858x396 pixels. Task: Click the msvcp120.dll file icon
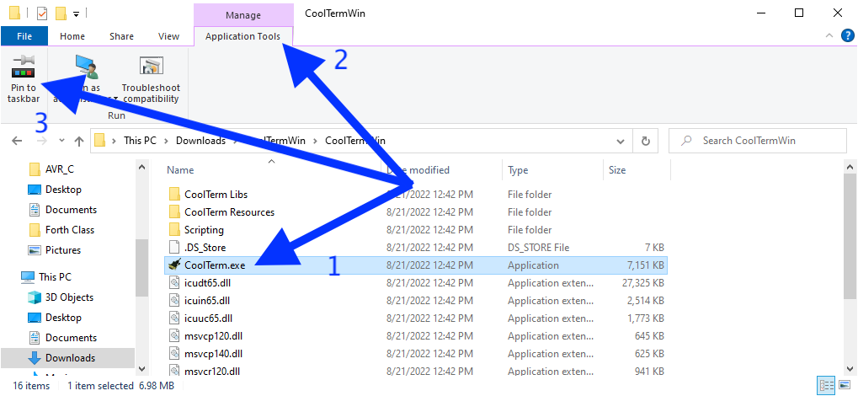click(x=174, y=335)
